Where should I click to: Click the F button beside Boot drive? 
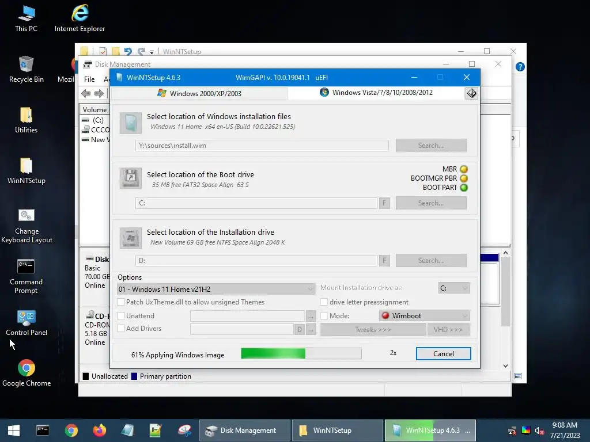point(384,203)
